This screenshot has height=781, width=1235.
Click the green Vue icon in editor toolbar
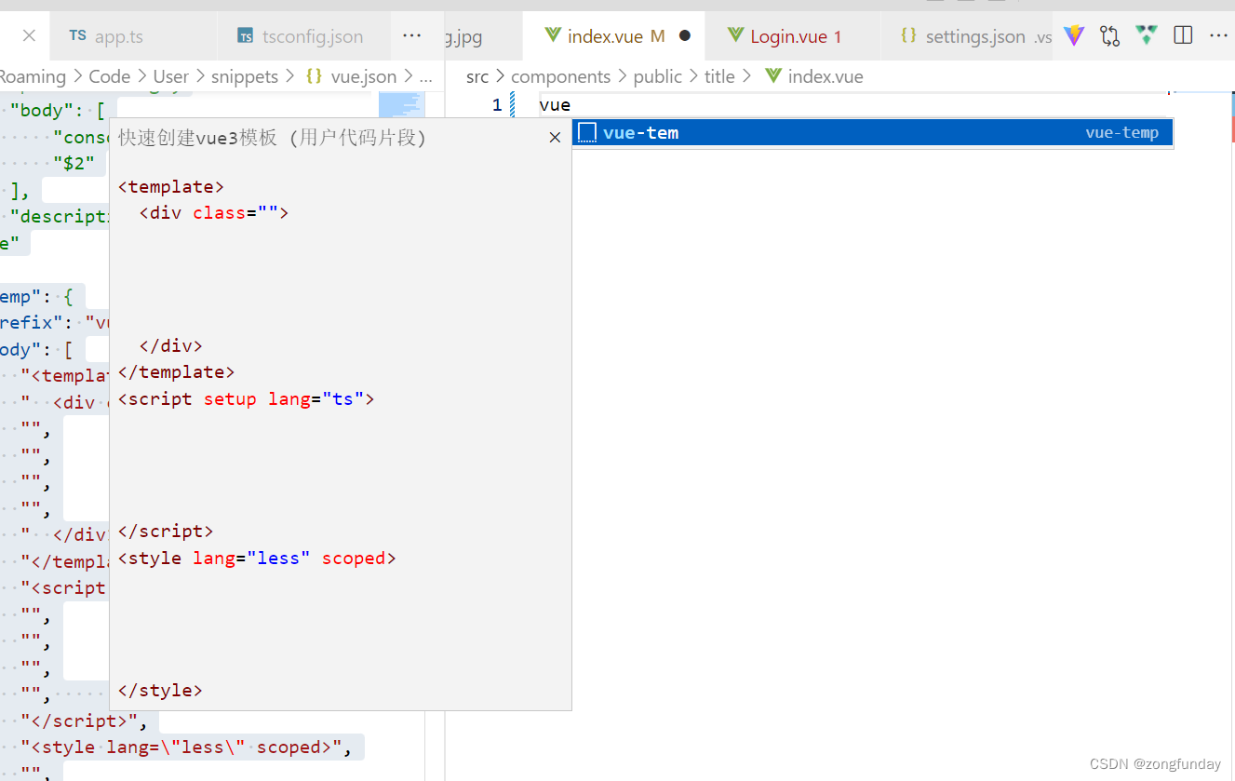coord(1147,36)
